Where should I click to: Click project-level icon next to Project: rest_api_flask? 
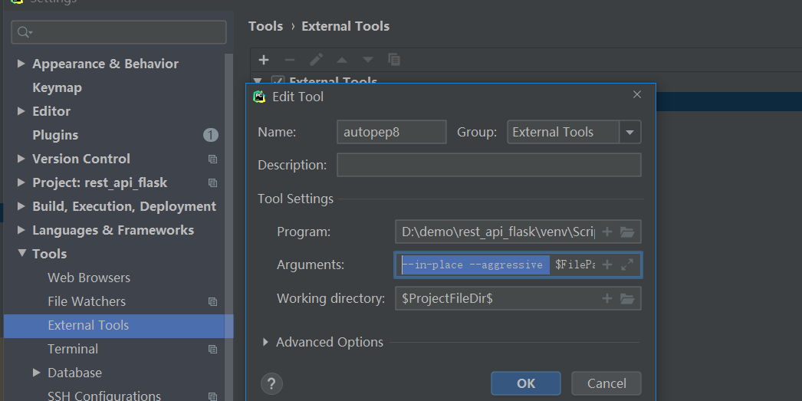[x=213, y=182]
